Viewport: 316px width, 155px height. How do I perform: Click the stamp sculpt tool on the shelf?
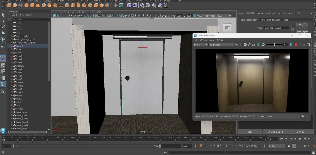pos(61,5)
